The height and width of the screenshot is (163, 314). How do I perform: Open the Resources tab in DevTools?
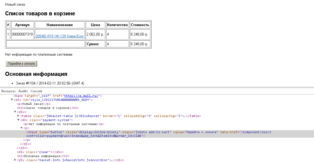pyautogui.click(x=8, y=91)
